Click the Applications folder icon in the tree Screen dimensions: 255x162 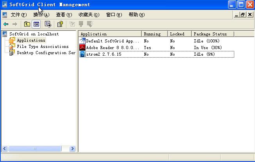[x=12, y=40]
